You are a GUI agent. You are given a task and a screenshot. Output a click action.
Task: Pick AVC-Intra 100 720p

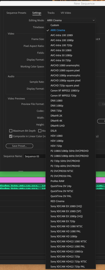coord(71,45)
